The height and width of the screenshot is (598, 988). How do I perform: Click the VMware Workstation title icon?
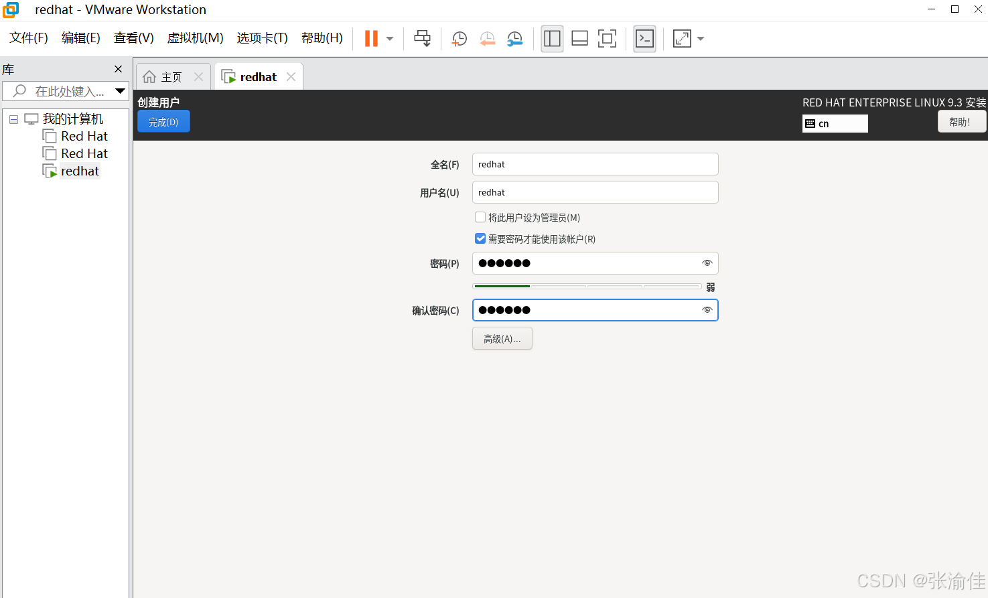click(11, 9)
